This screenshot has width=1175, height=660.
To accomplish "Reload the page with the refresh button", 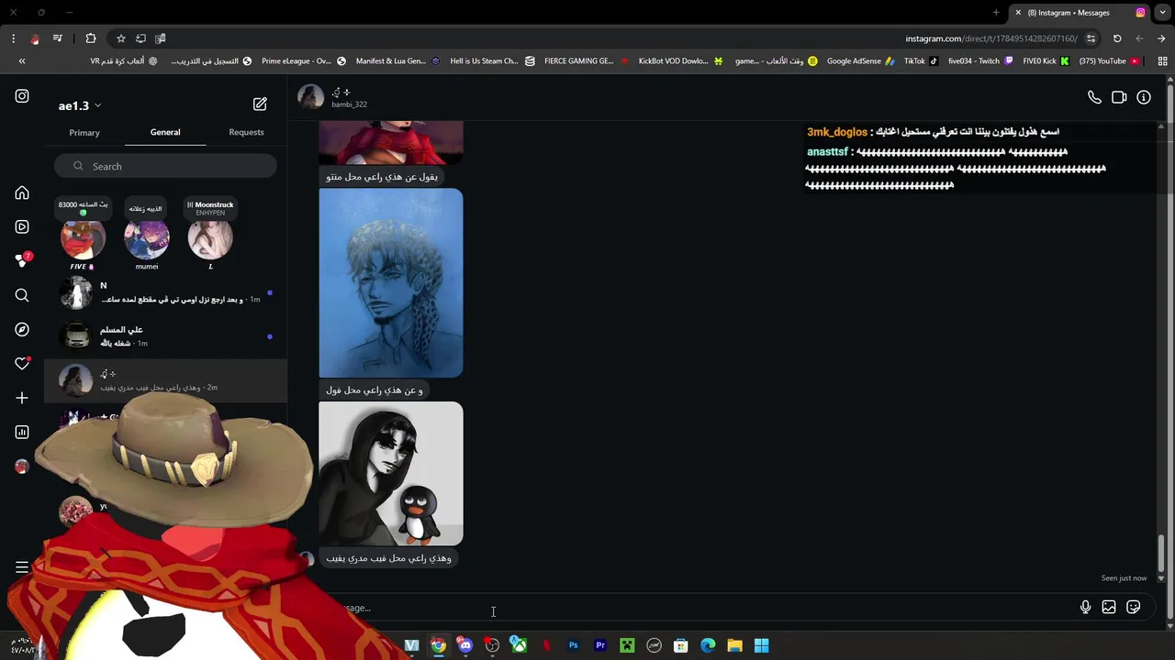I will click(1117, 38).
